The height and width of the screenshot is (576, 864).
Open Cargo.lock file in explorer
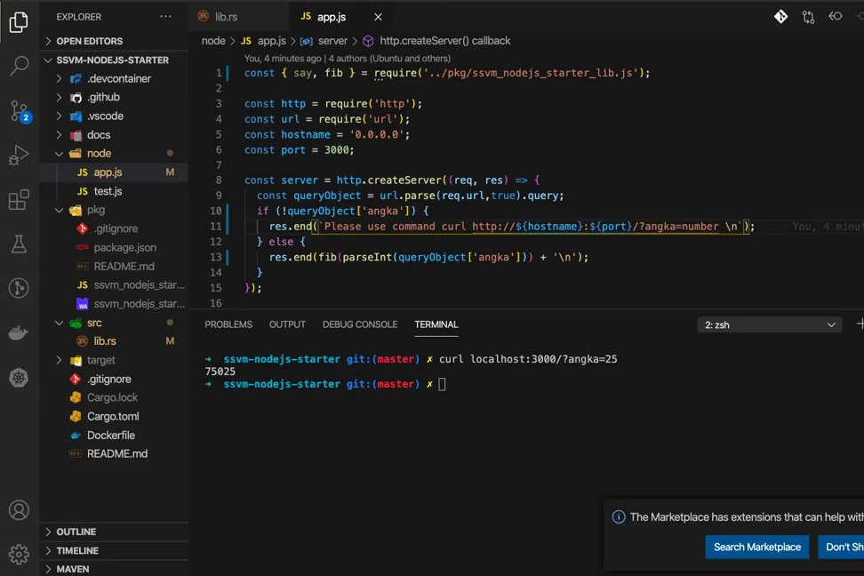coord(115,397)
